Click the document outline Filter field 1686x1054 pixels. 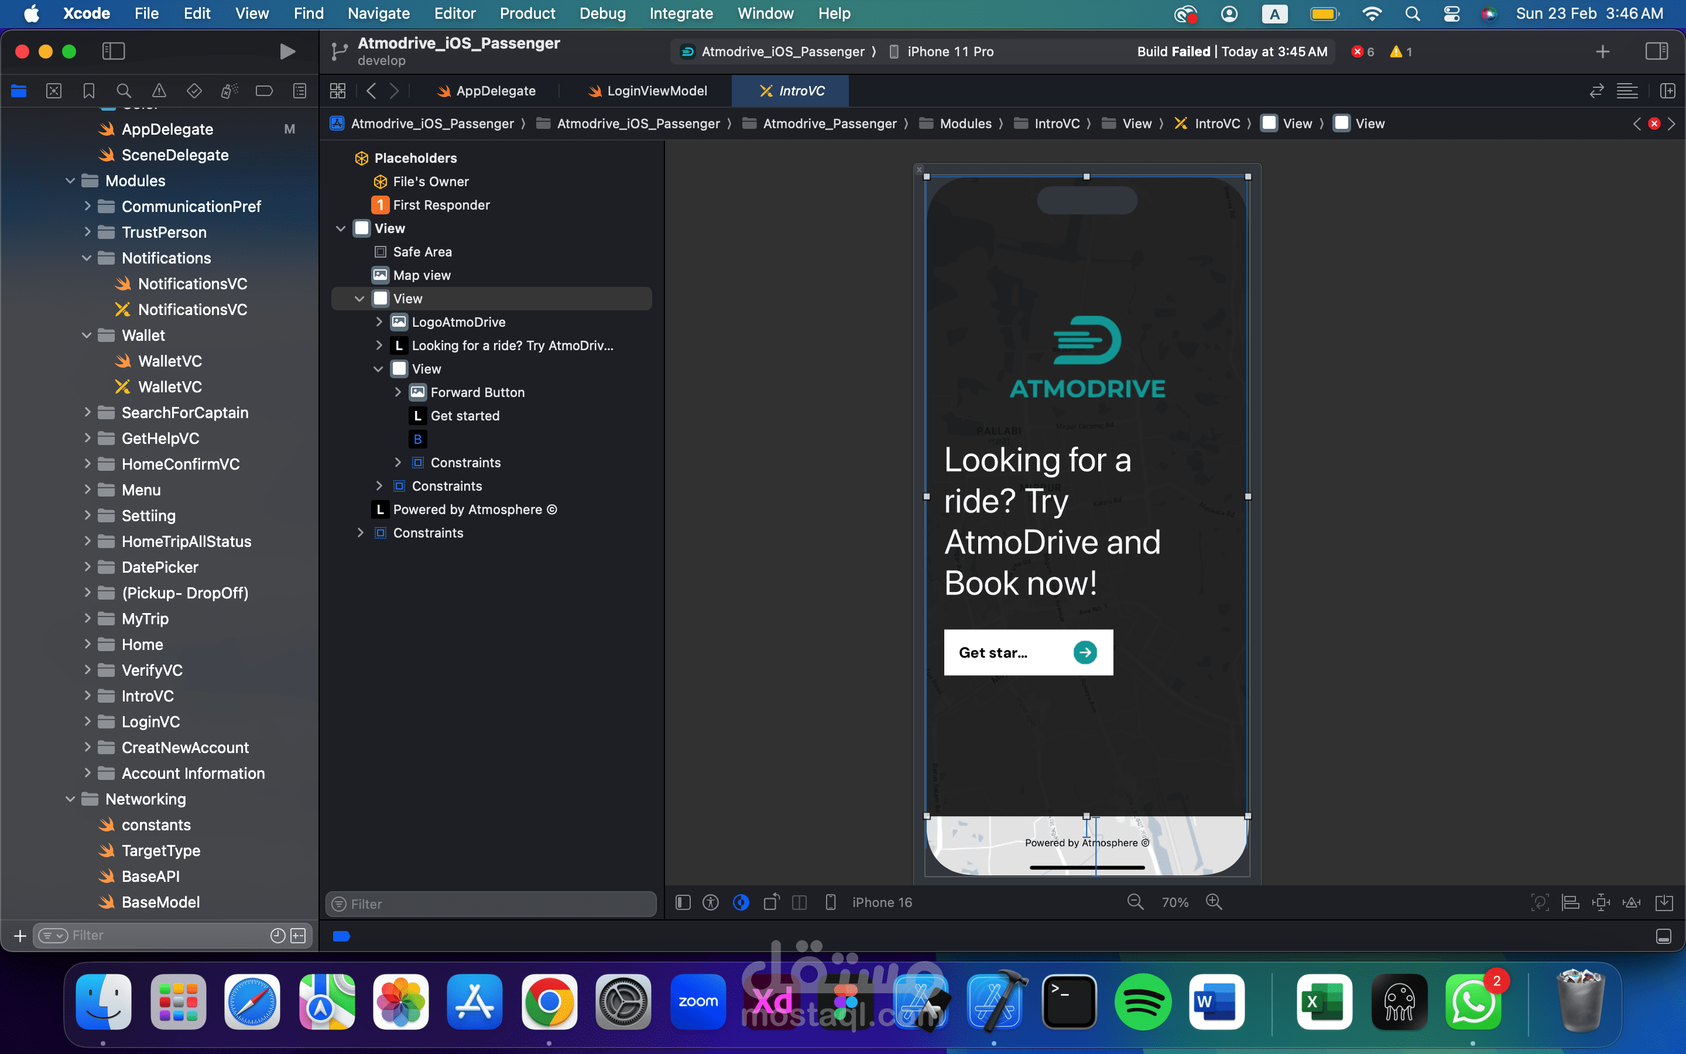pos(491,904)
